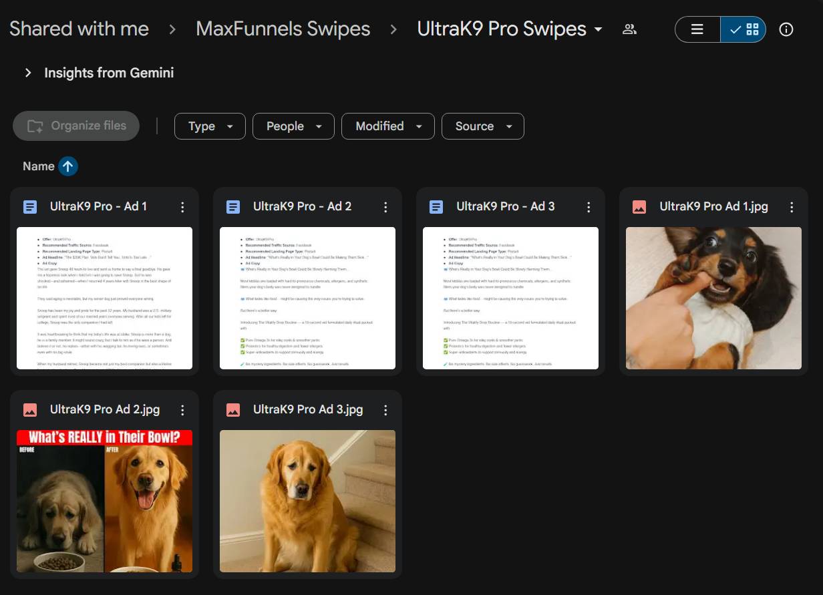Open the UltraK9 Pro Swipes folder dropdown
823x595 pixels.
tap(598, 30)
